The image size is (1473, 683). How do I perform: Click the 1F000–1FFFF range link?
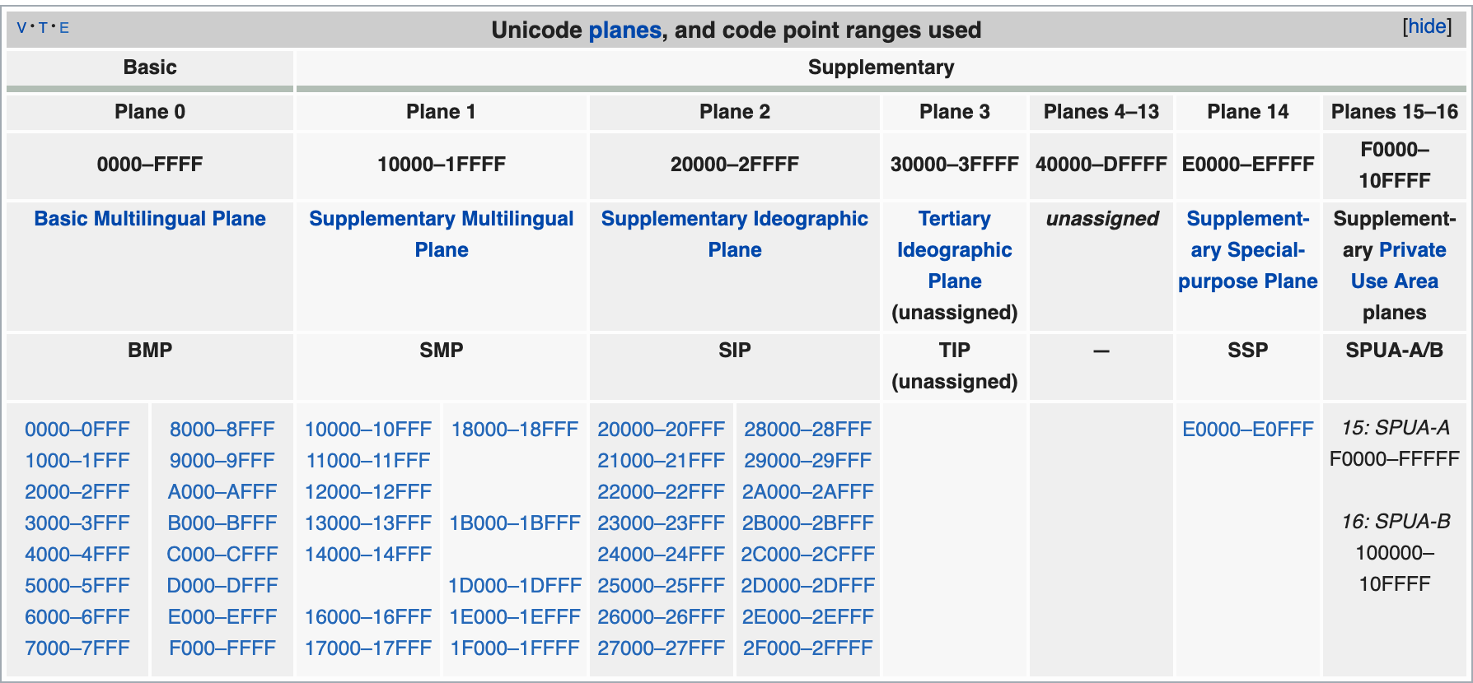pos(515,648)
